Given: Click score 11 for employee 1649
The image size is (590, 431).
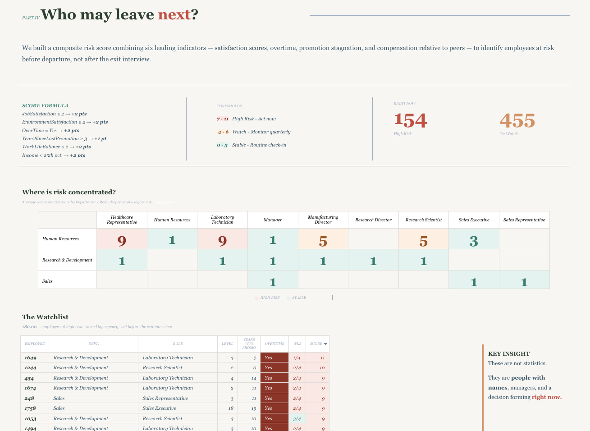Looking at the screenshot, I should point(318,358).
